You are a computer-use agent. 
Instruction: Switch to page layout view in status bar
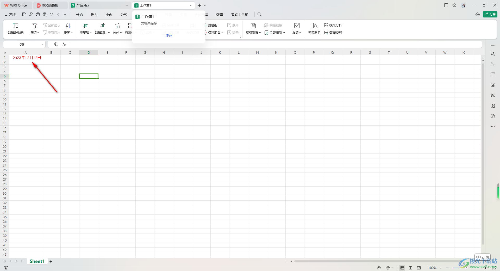pos(419,268)
